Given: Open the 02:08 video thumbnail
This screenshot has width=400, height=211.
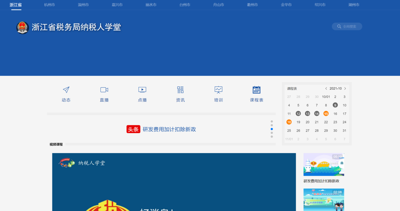Looking at the screenshot, I should (324, 200).
